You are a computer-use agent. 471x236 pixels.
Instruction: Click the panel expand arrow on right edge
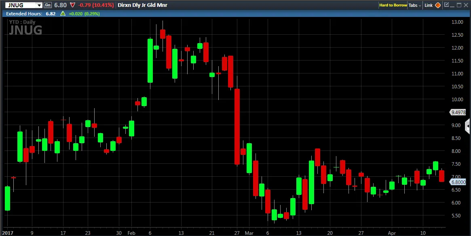[468, 126]
